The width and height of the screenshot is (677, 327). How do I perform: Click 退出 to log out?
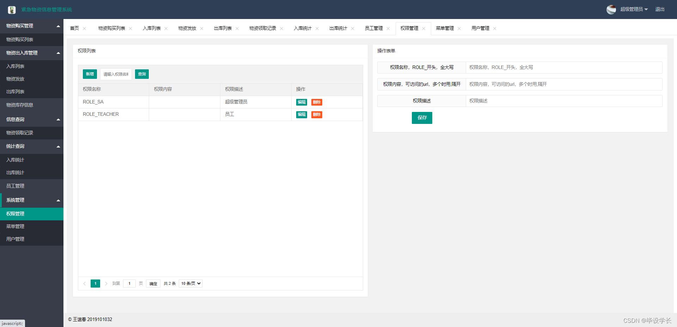point(660,10)
